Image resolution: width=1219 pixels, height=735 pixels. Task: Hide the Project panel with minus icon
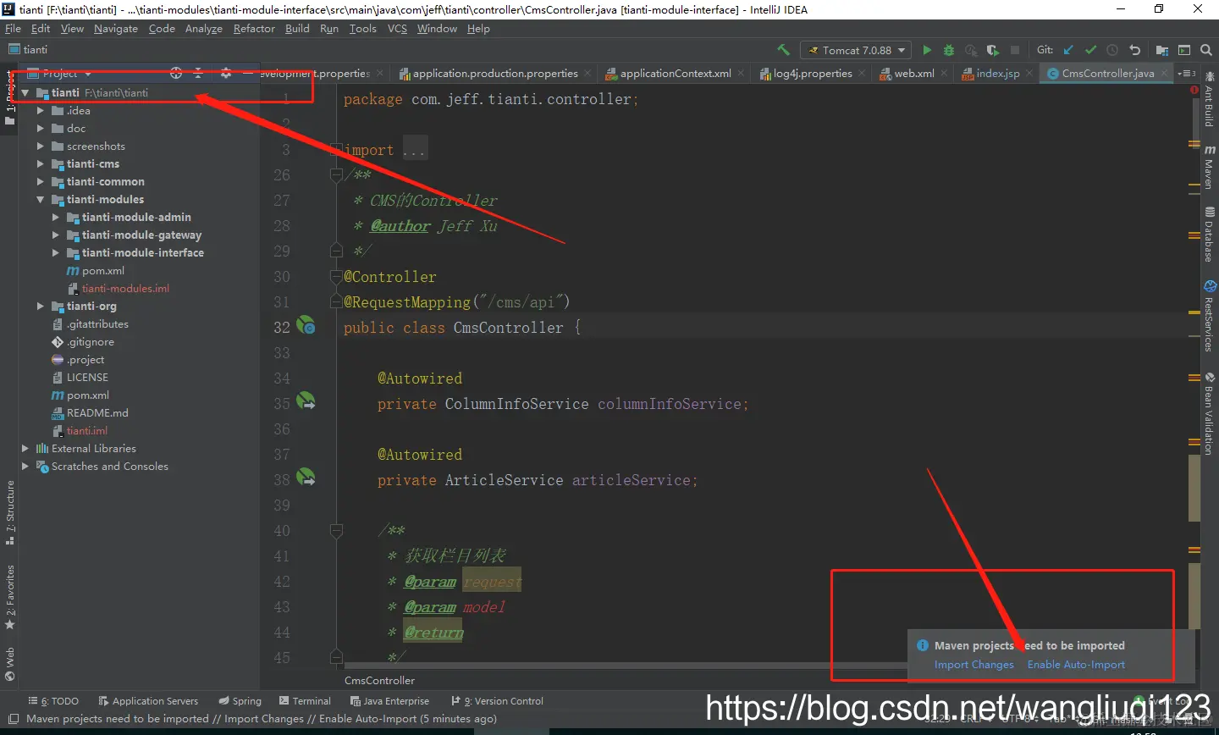247,73
